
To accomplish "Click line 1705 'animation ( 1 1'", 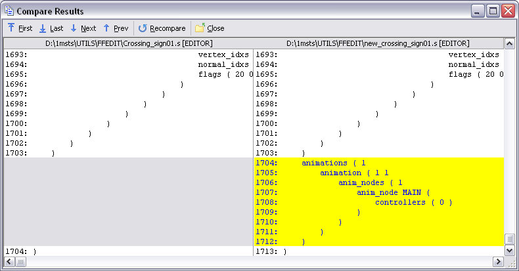I will (x=379, y=173).
